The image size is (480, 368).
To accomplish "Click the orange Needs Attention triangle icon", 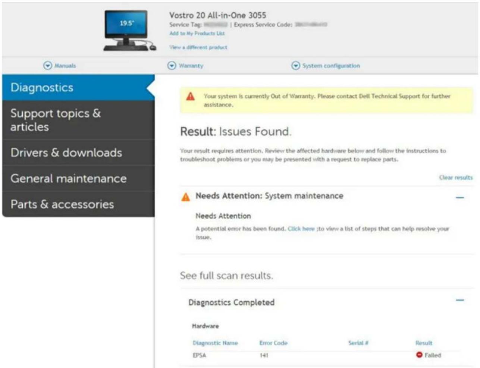I will coord(185,196).
